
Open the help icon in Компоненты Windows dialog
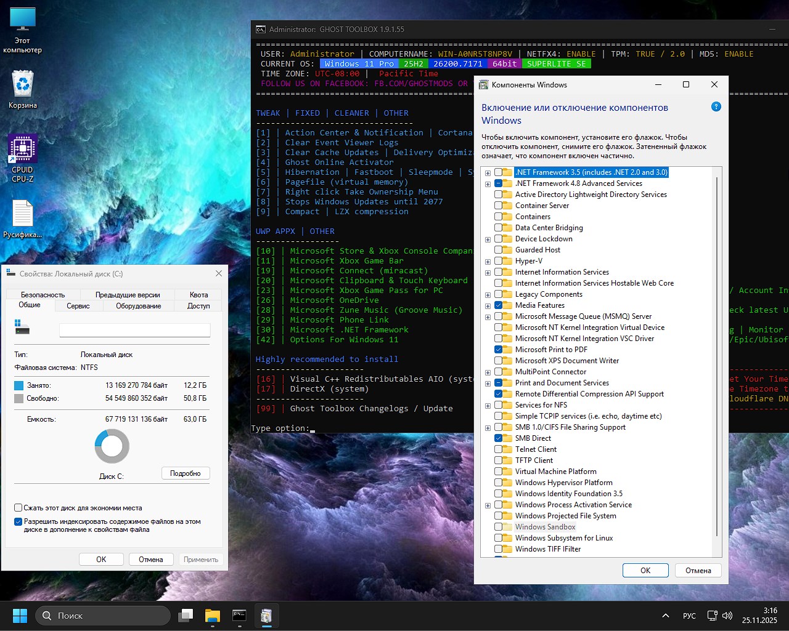point(716,107)
